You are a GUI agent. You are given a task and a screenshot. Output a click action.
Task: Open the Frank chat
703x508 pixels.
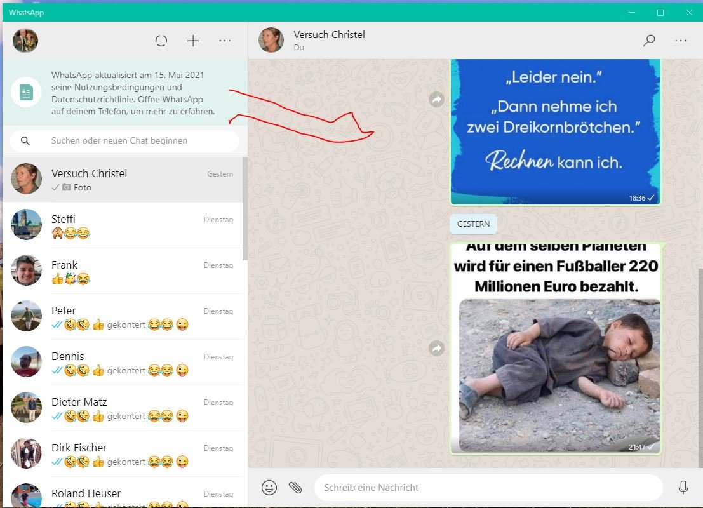(123, 271)
